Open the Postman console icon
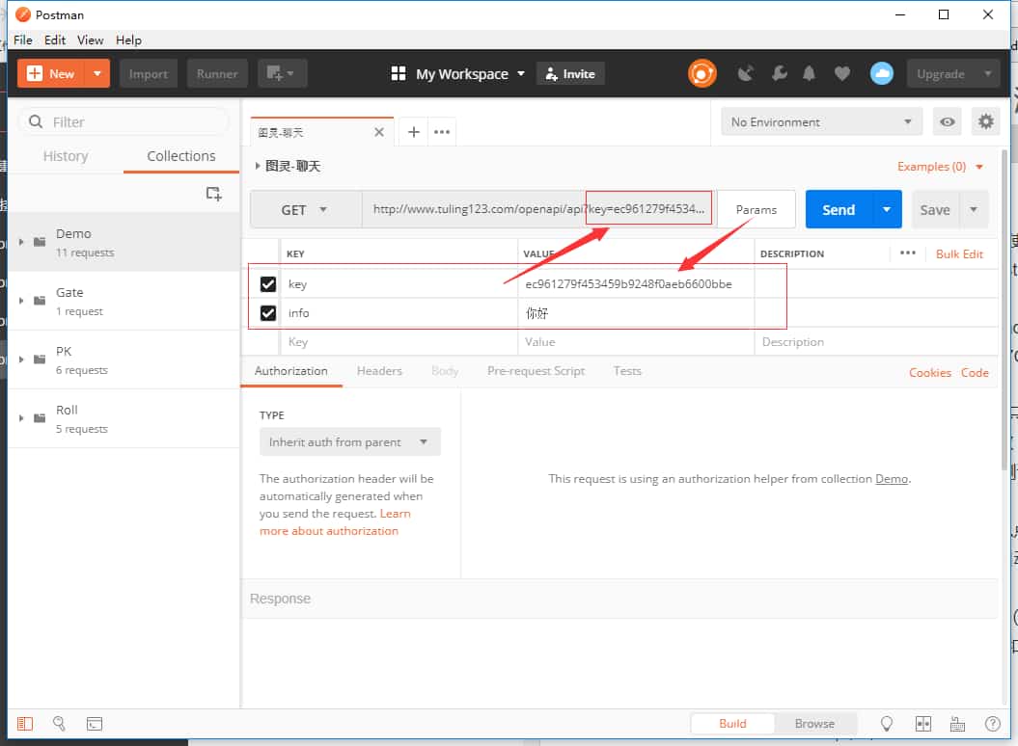 coord(95,723)
